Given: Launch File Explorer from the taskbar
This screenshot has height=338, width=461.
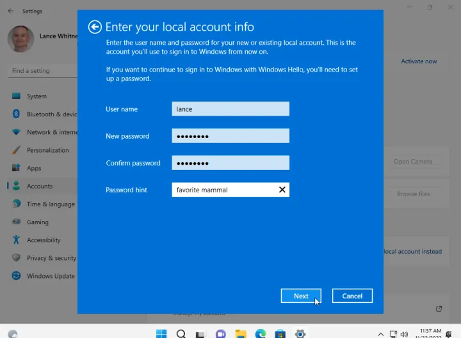Looking at the screenshot, I should 241,333.
